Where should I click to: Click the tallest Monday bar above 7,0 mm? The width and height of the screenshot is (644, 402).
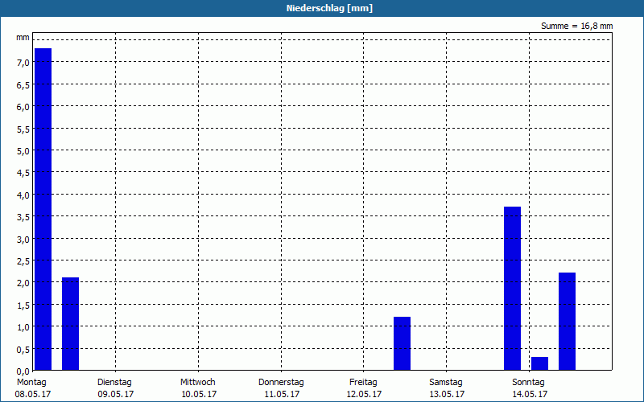point(43,209)
